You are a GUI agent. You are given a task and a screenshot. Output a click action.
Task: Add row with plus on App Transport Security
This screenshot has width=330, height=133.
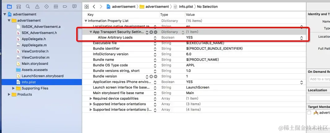tap(151, 32)
